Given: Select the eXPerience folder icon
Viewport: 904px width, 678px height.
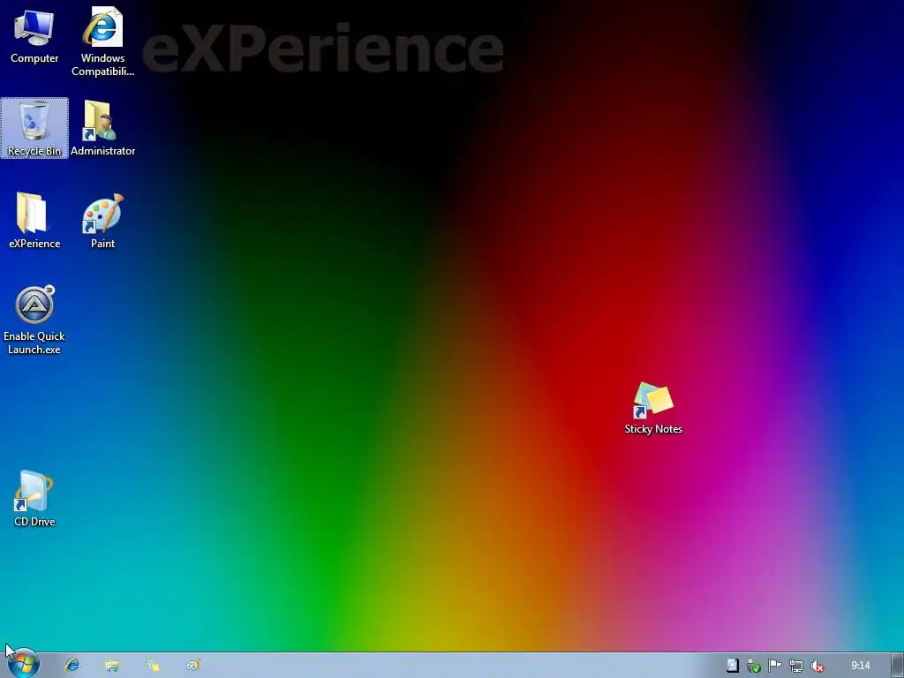Looking at the screenshot, I should [34, 220].
